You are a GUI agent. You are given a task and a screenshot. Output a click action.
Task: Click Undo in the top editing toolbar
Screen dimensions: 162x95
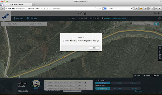(x=72, y=18)
